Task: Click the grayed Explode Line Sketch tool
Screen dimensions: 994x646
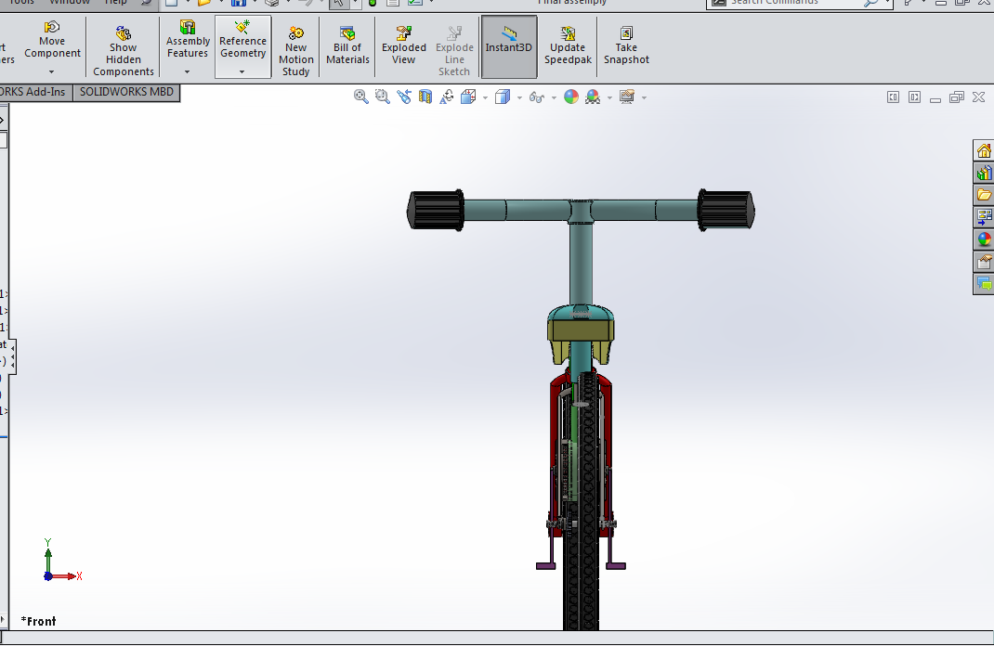Action: [x=454, y=51]
